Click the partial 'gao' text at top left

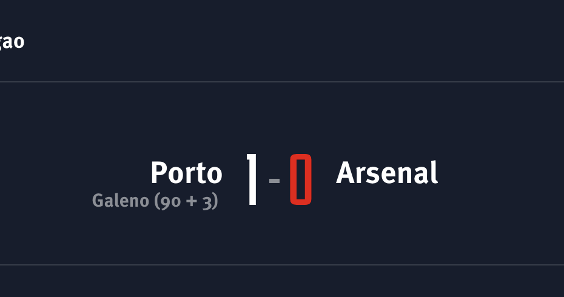point(12,42)
